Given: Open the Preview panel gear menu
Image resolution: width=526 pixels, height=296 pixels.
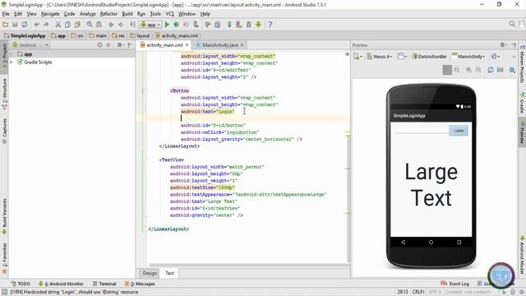Looking at the screenshot, I should click(503, 44).
